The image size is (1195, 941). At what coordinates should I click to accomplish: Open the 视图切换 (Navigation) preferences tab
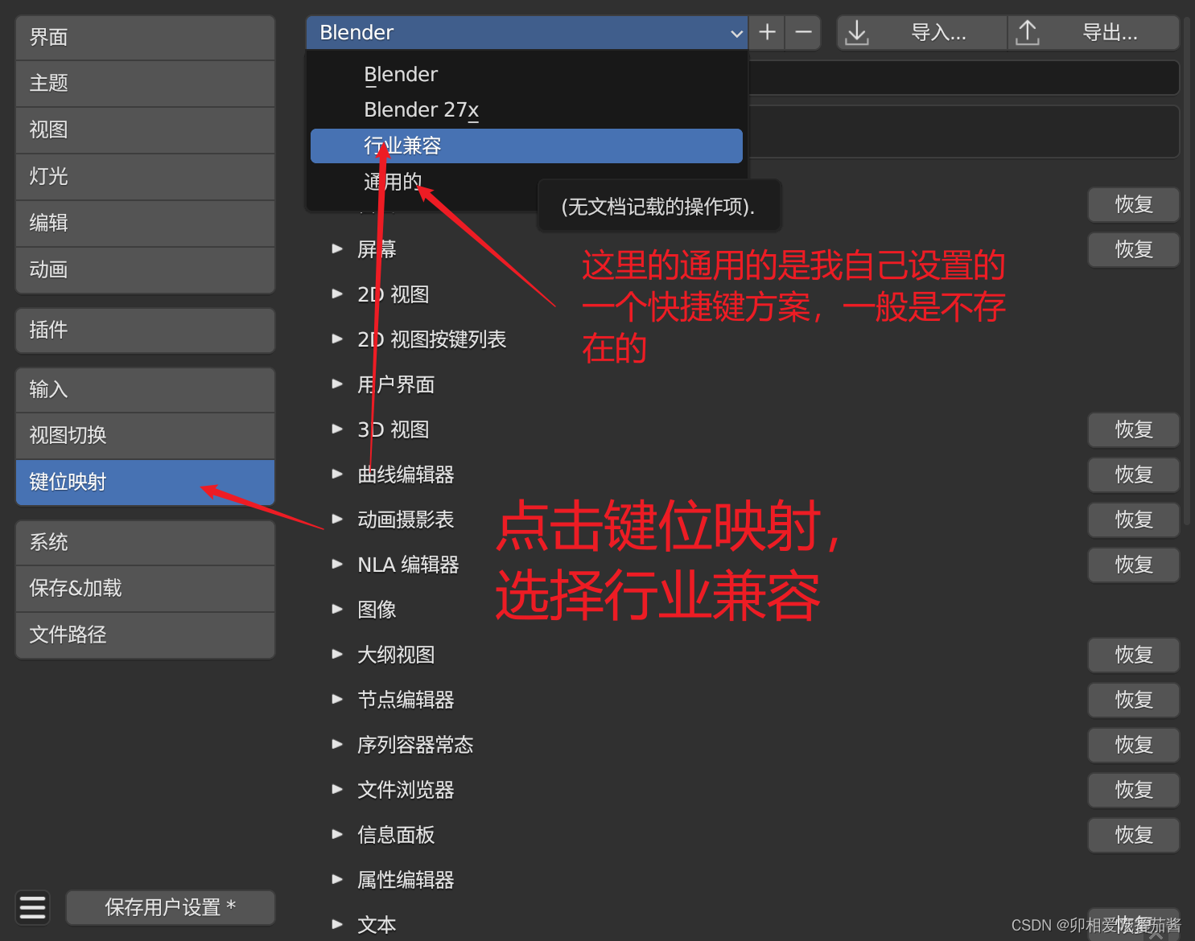[146, 436]
